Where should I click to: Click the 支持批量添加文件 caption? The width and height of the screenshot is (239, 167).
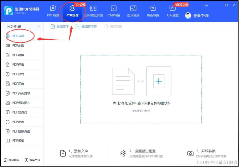[81, 156]
